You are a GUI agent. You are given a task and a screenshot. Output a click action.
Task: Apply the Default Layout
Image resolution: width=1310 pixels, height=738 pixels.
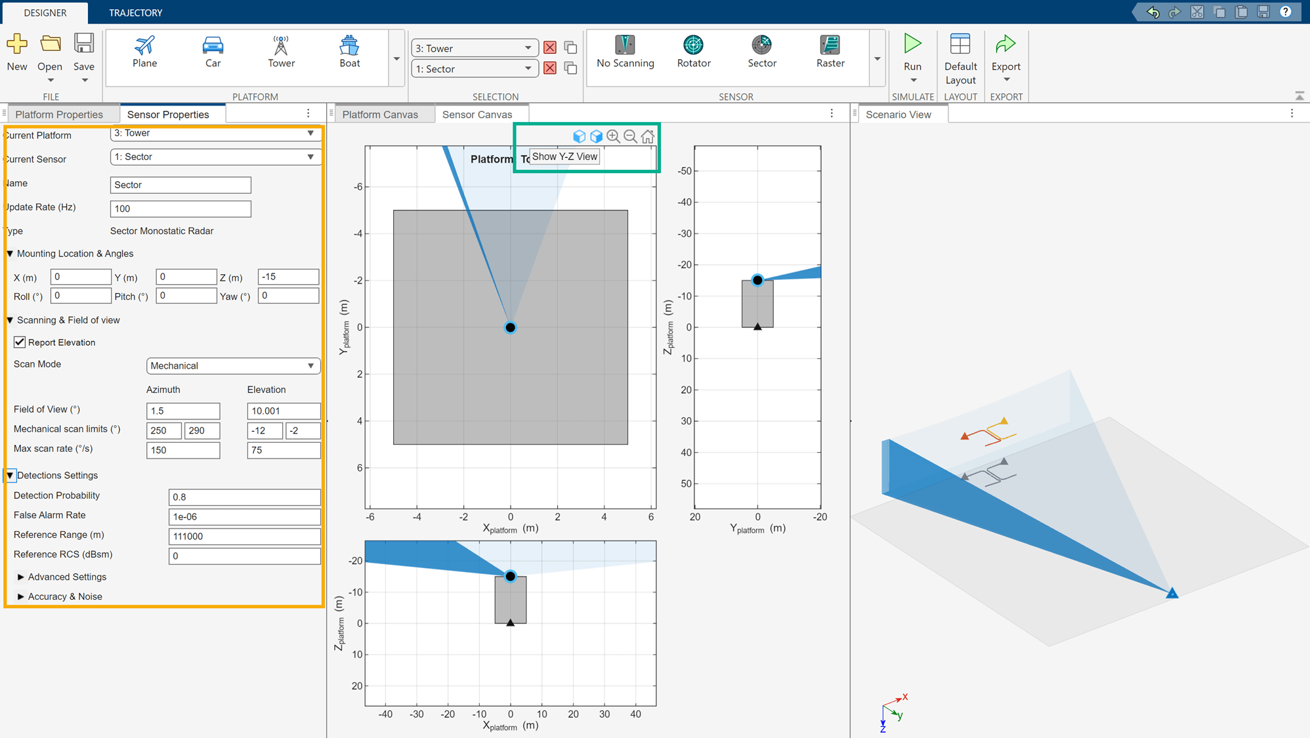(960, 58)
